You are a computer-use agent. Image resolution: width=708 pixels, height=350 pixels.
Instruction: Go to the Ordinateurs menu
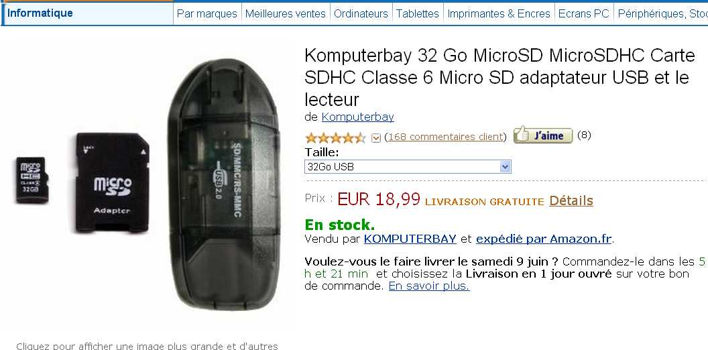tap(361, 13)
